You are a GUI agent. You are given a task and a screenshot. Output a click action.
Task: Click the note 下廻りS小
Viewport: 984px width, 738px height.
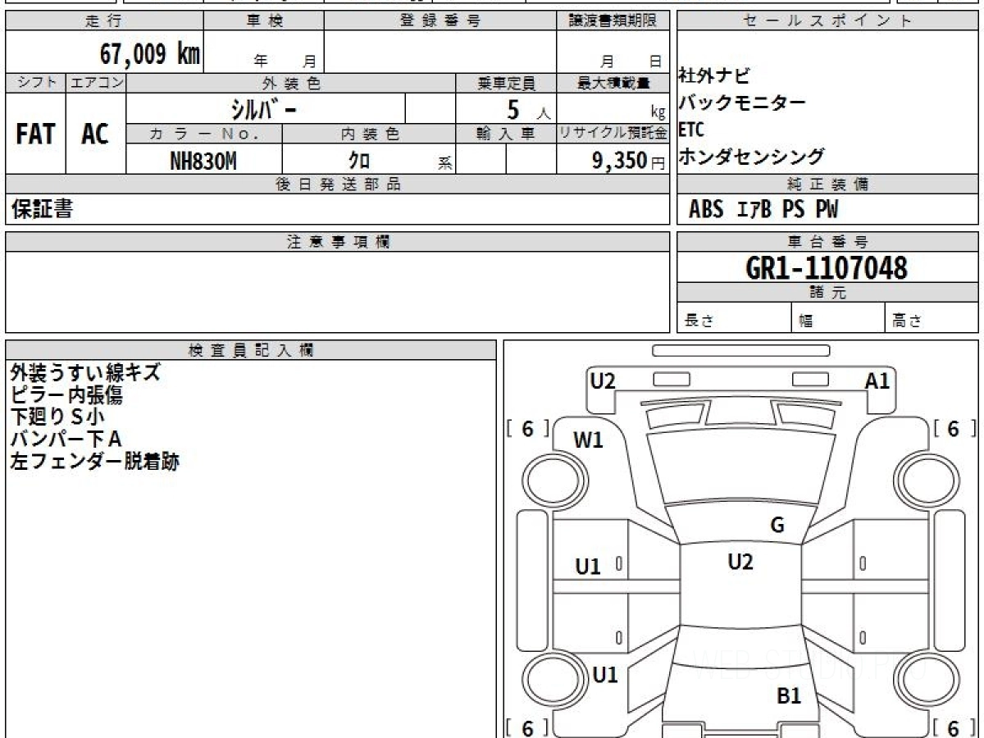click(57, 417)
